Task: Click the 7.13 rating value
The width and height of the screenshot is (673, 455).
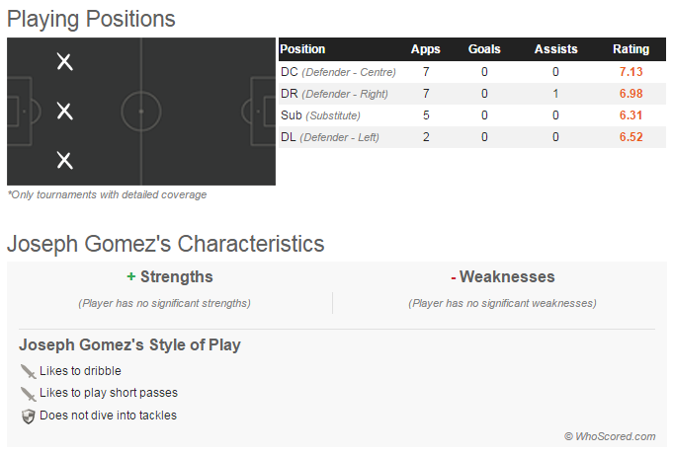Action: [x=631, y=72]
